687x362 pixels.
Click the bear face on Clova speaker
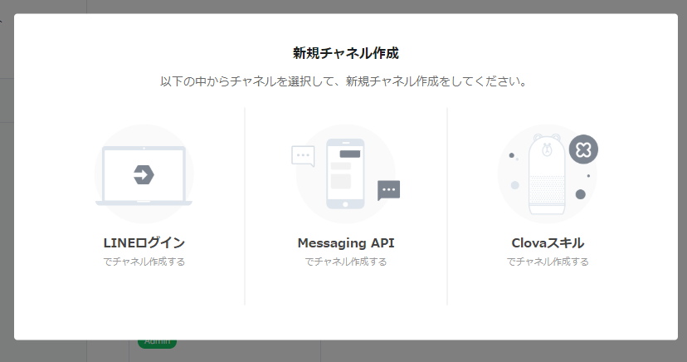pyautogui.click(x=547, y=149)
